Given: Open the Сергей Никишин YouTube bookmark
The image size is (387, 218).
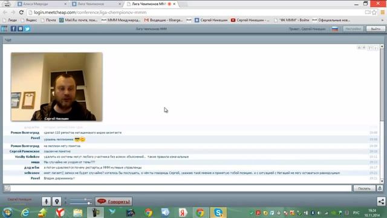Looking at the screenshot, I should pyautogui.click(x=250, y=20).
